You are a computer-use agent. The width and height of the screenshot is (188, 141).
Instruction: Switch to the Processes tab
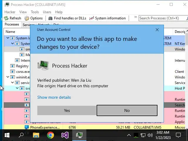tap(12, 24)
